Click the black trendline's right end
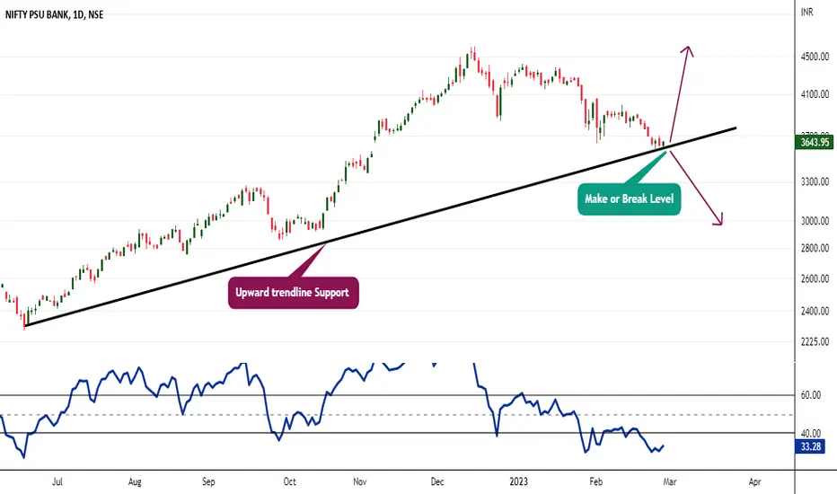Screen dimensions: 837x494 tap(735, 128)
